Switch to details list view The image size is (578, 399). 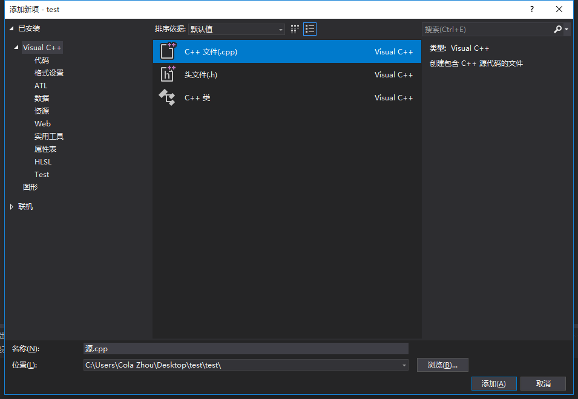coord(309,28)
